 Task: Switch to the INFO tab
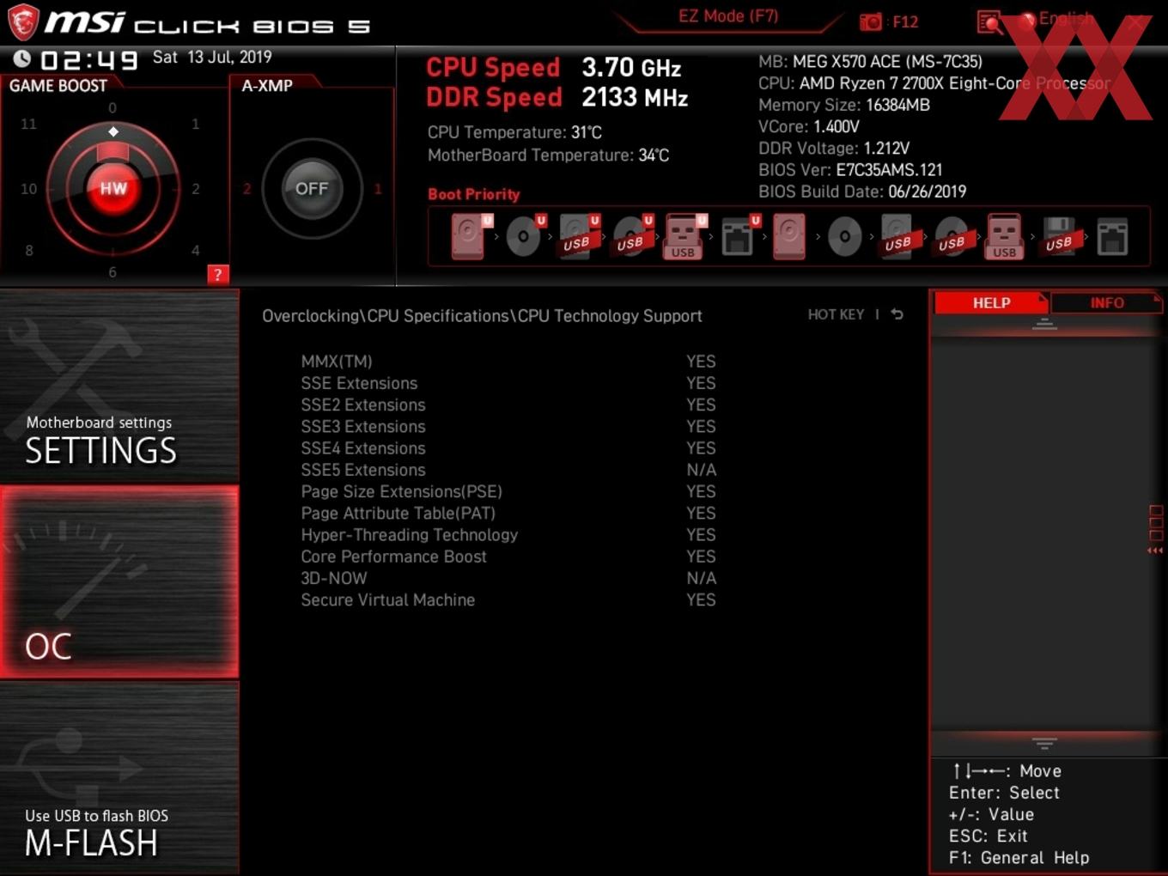pyautogui.click(x=1107, y=303)
